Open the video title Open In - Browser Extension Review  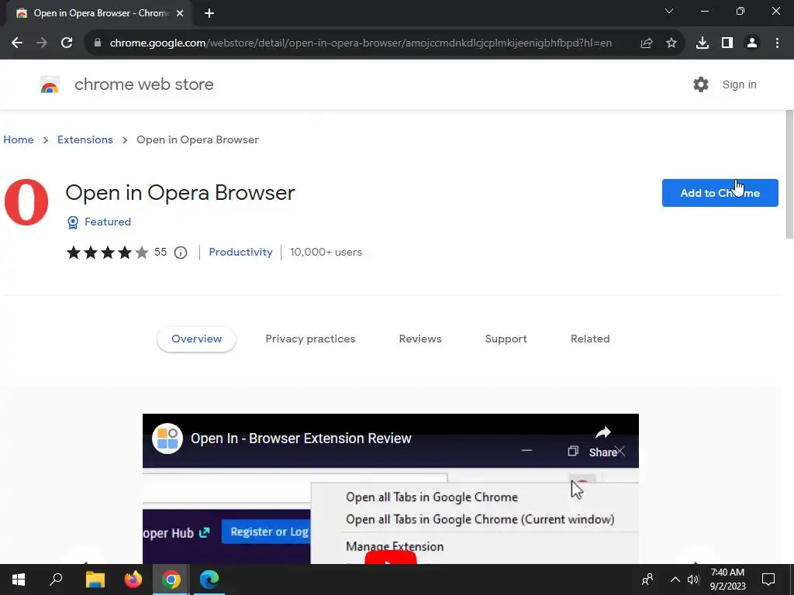(301, 439)
